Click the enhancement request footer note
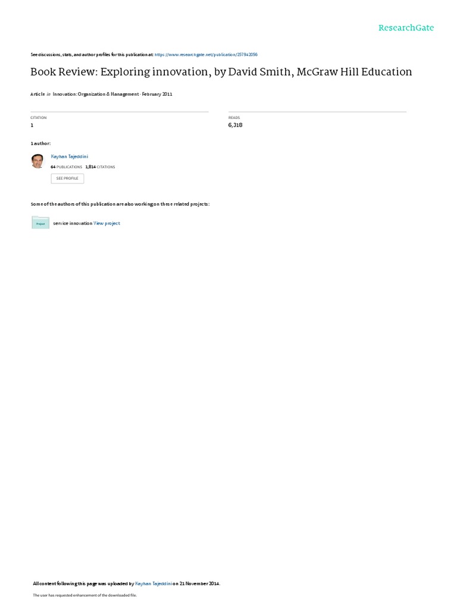 tap(84, 595)
